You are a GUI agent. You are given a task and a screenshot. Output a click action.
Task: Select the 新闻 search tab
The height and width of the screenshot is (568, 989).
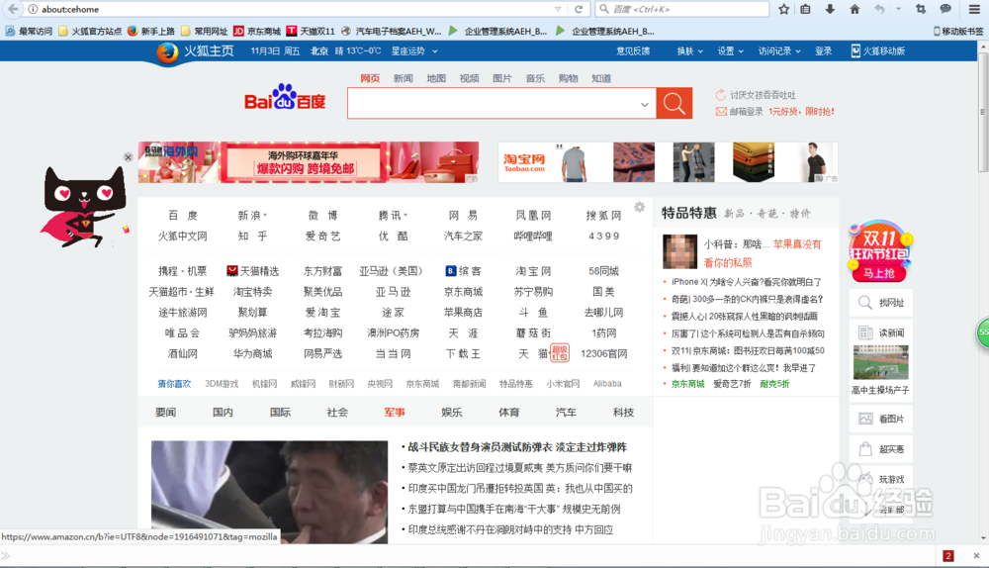click(x=404, y=78)
